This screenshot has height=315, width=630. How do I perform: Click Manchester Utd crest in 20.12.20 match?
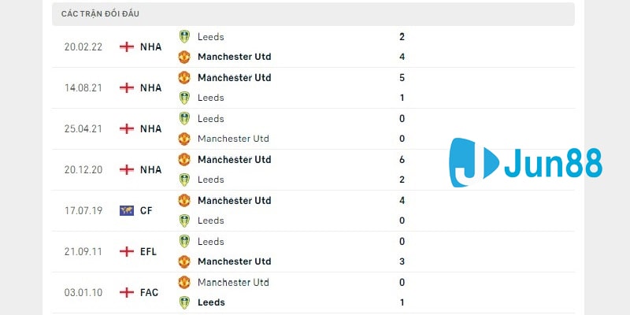click(x=184, y=159)
